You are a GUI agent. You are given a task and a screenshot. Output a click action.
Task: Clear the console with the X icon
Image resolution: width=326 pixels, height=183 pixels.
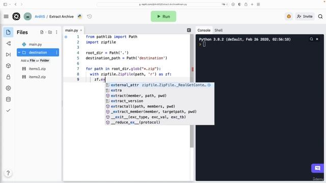click(317, 39)
